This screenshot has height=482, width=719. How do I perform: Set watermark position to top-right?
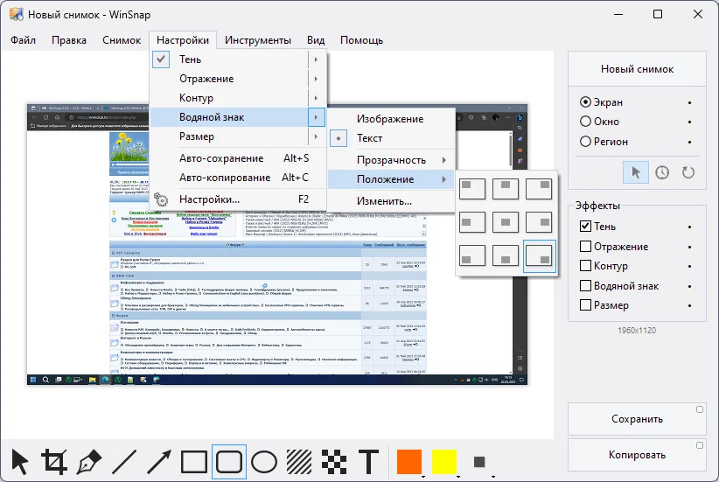(x=539, y=189)
